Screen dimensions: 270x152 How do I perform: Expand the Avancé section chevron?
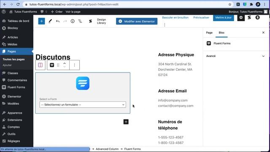pyautogui.click(x=263, y=56)
